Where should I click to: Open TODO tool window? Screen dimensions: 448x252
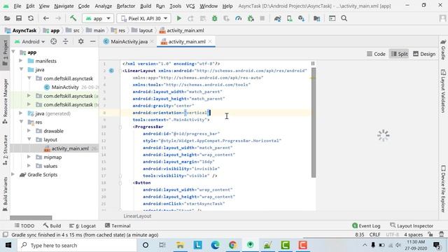[x=24, y=225]
